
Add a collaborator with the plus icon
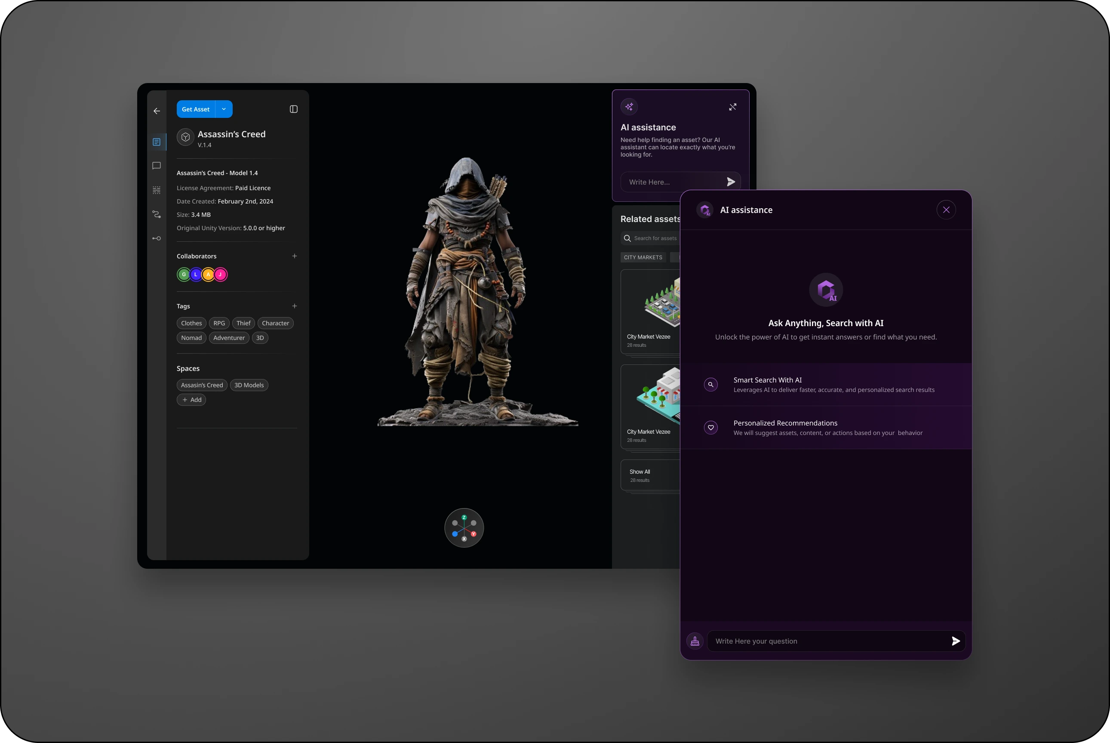[295, 256]
